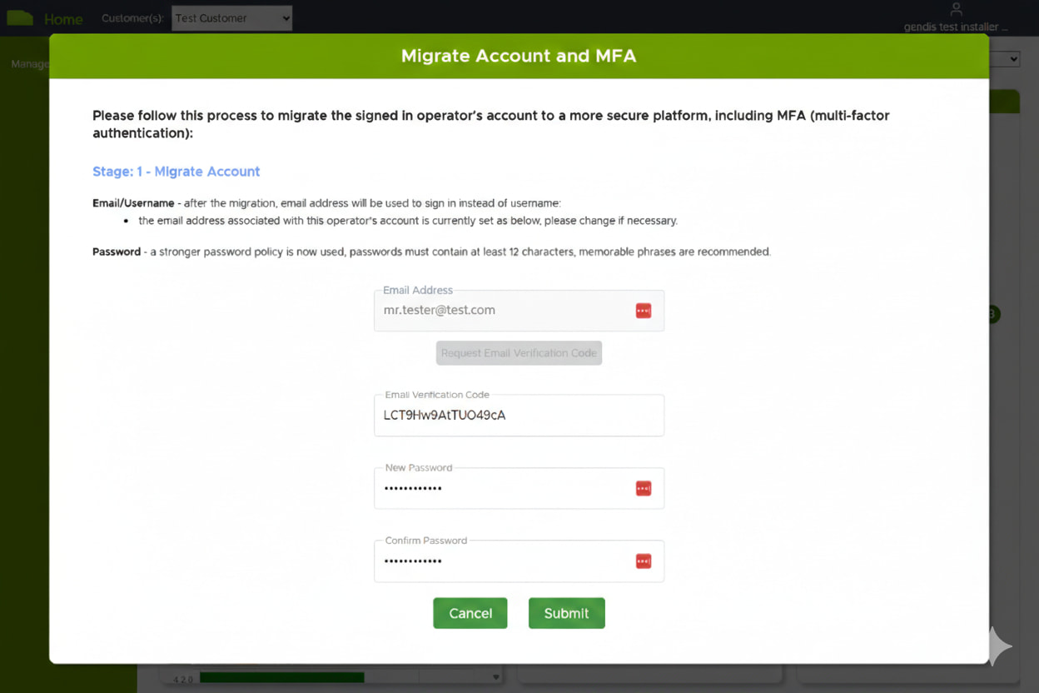Click the green folder icon beside Home
Image resolution: width=1039 pixels, height=693 pixels.
[20, 17]
